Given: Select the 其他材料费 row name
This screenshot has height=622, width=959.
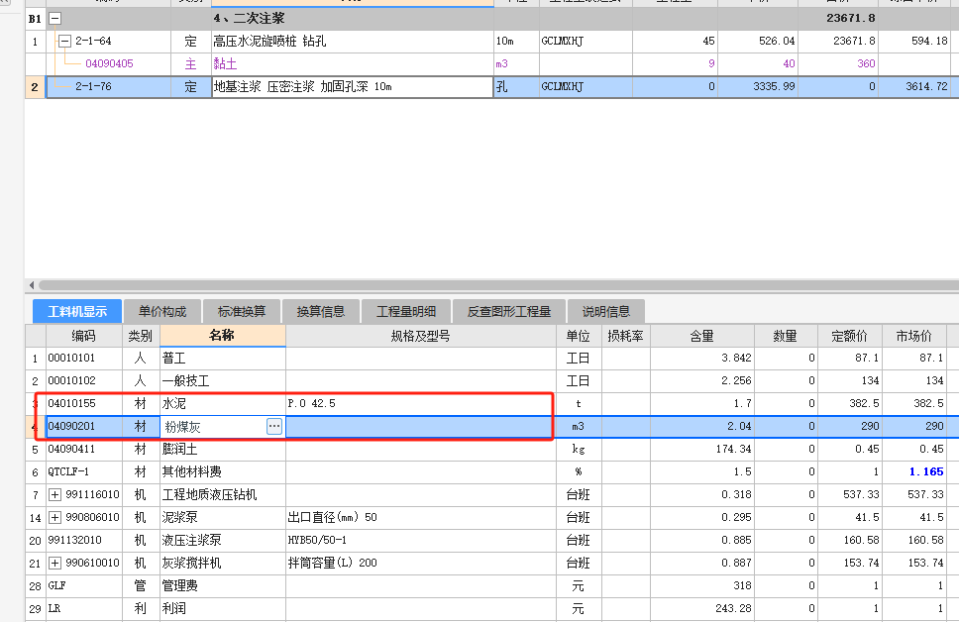Looking at the screenshot, I should (223, 472).
